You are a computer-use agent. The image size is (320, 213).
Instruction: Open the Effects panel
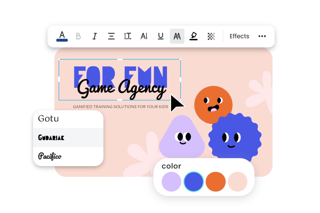239,36
